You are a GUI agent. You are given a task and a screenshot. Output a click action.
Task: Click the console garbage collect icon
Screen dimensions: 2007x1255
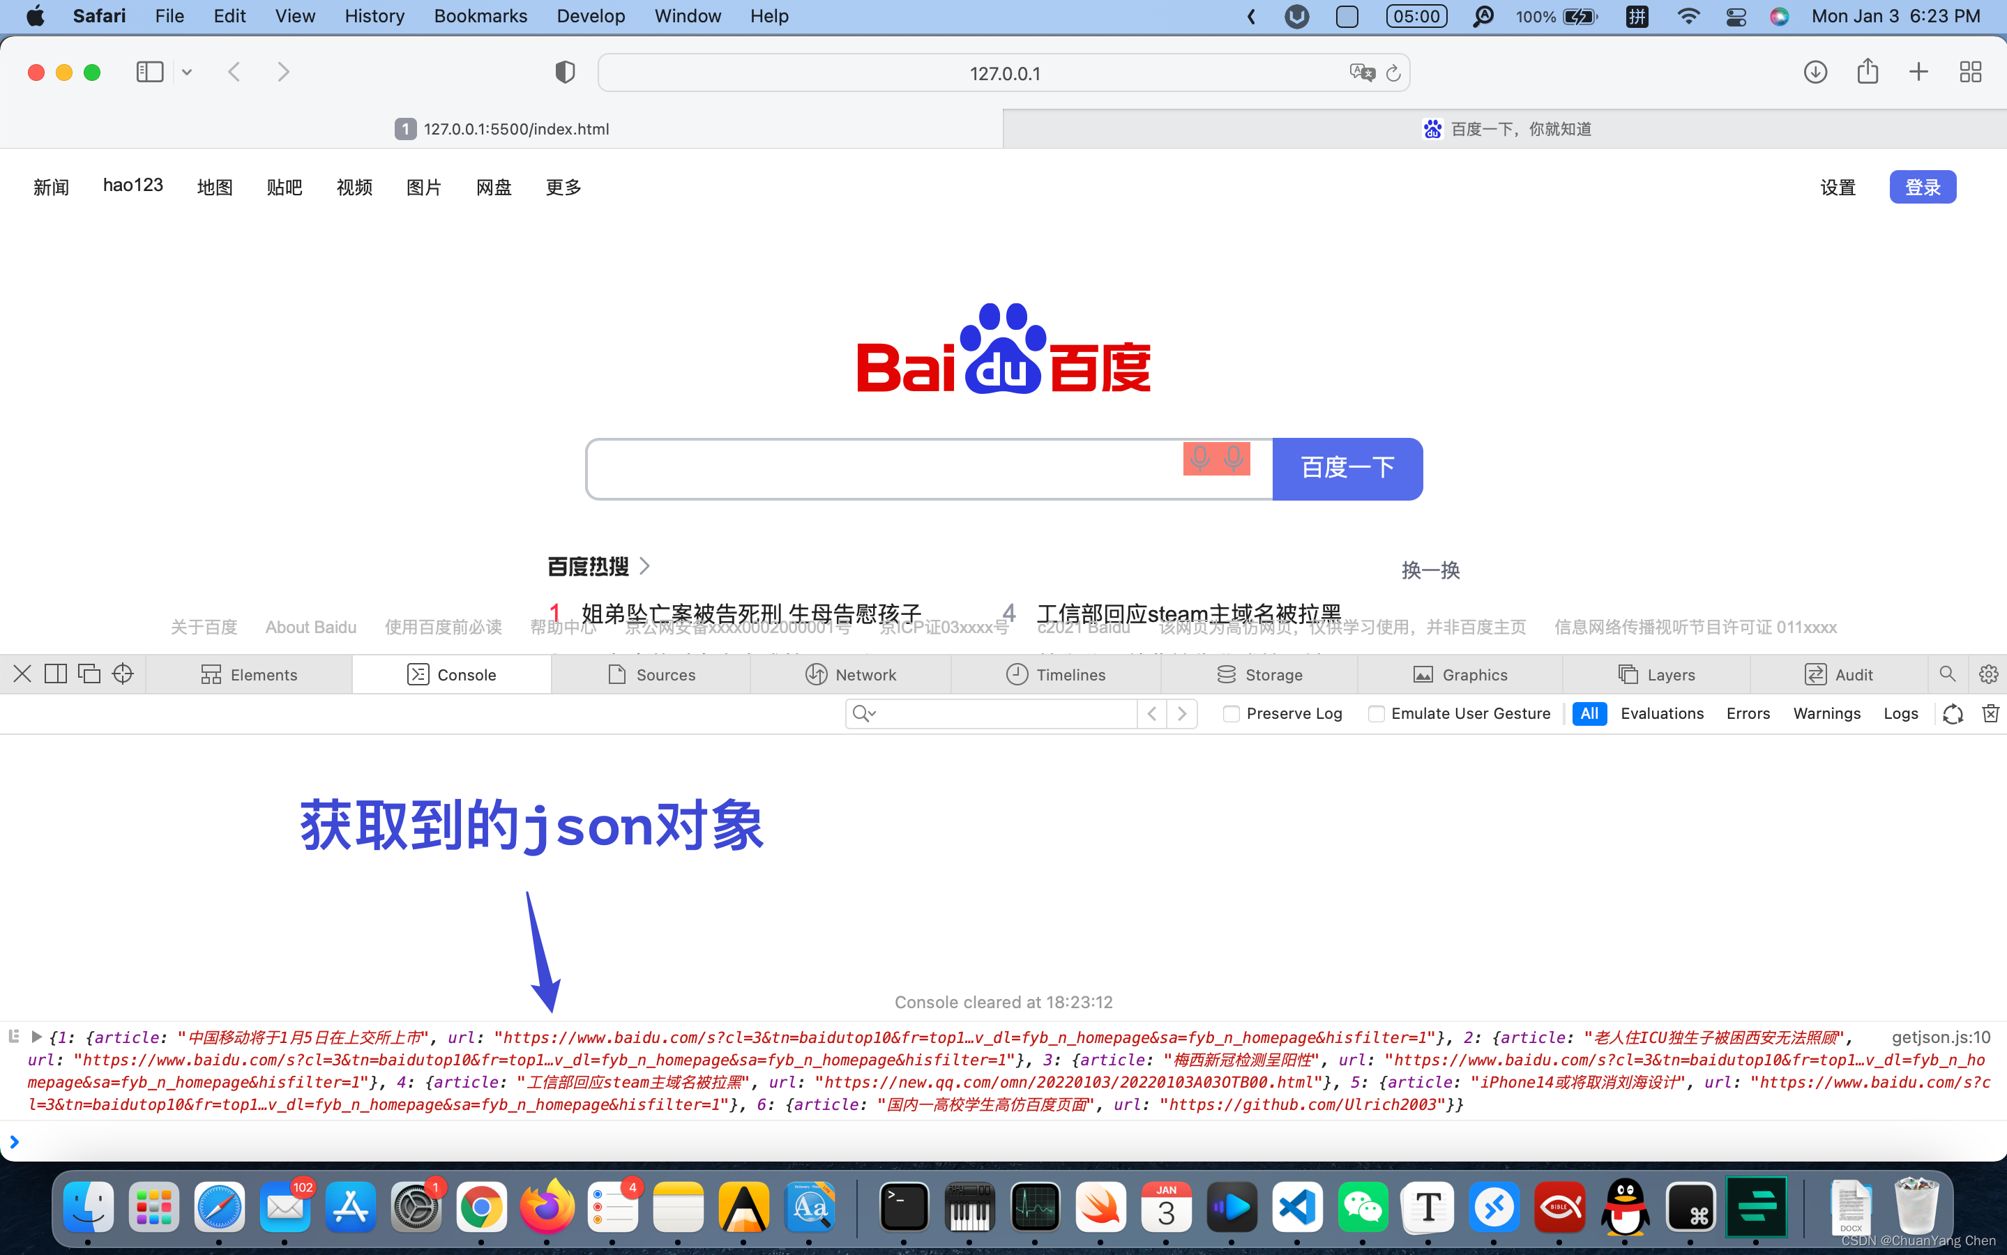pyautogui.click(x=1952, y=714)
